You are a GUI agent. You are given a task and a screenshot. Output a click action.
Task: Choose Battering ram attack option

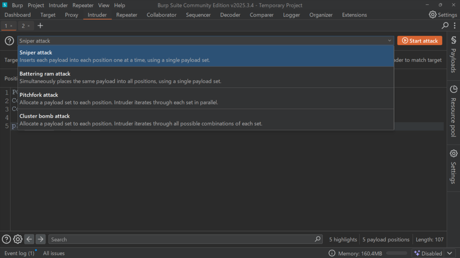coord(206,77)
